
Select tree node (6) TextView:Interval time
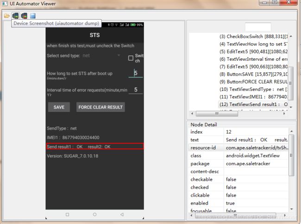[x=253, y=59]
